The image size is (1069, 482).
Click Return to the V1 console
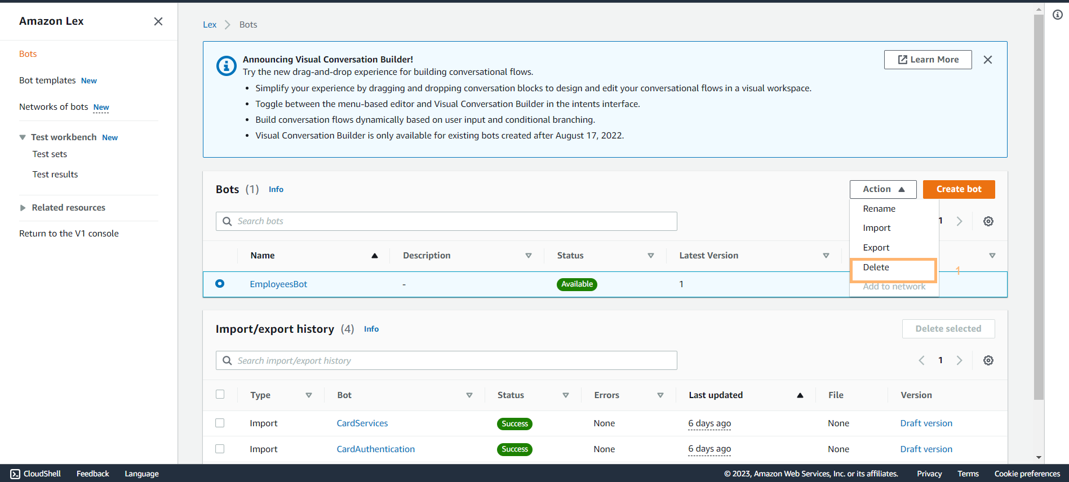coord(69,234)
